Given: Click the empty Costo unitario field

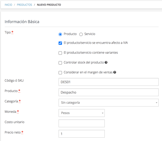Looking at the screenshot, I should [81, 123].
